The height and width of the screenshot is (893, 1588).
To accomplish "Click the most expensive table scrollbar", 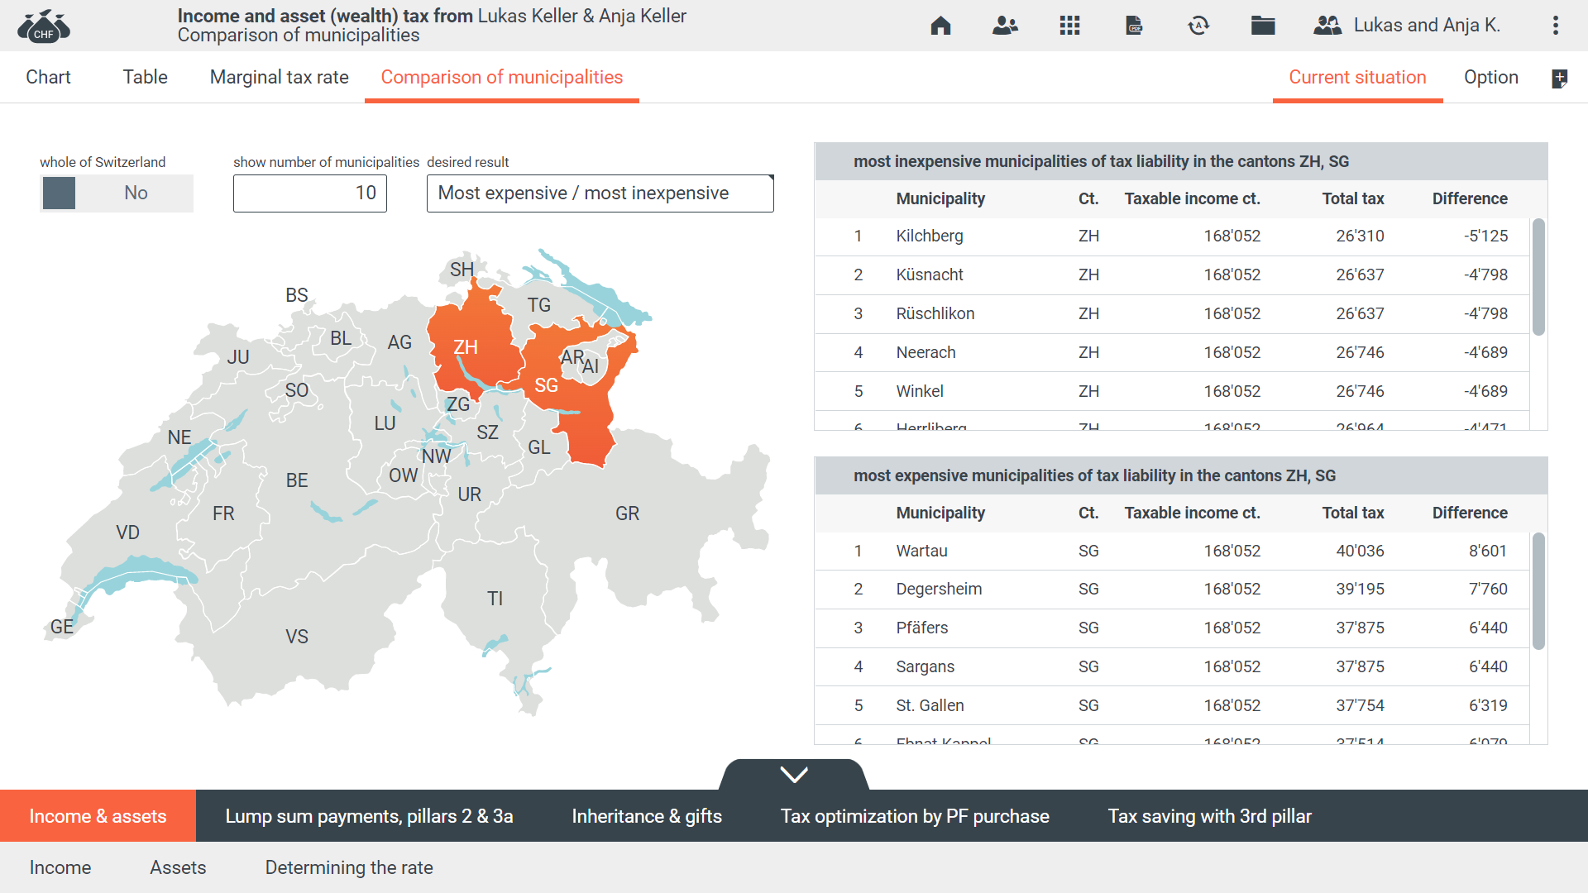I will point(1538,591).
